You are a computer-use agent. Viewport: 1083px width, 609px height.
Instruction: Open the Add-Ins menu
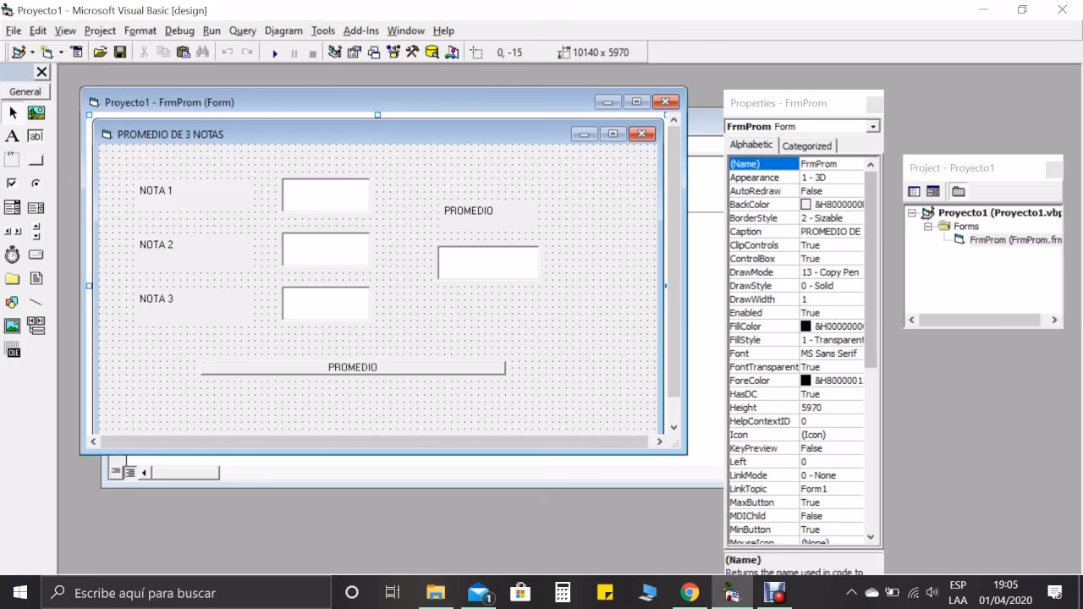click(361, 30)
